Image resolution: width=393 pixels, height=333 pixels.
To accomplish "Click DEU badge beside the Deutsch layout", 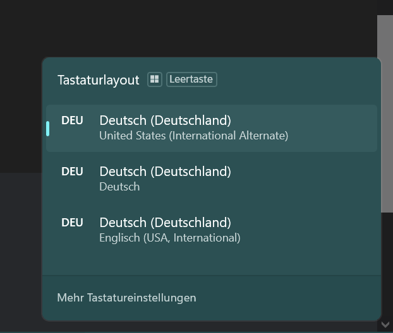I will (72, 172).
